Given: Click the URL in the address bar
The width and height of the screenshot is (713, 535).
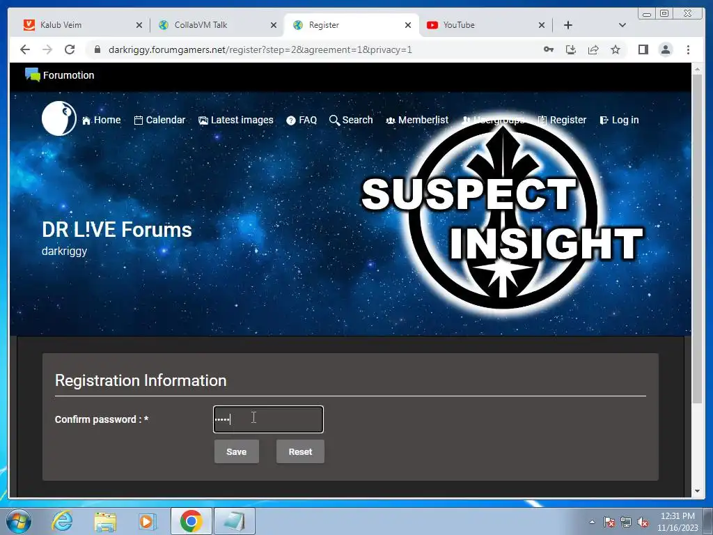Looking at the screenshot, I should click(260, 49).
